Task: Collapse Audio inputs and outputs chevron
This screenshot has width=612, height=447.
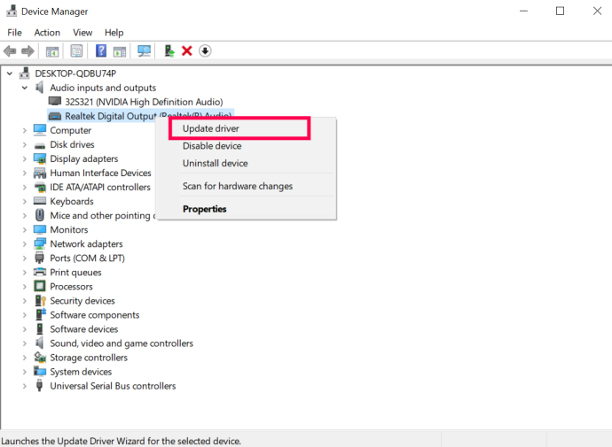Action: coord(25,88)
